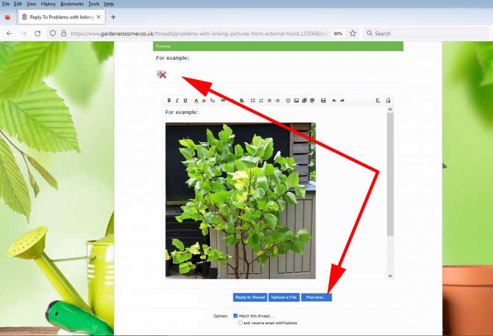
Task: Open the Bookmarks menu
Action: point(72,4)
